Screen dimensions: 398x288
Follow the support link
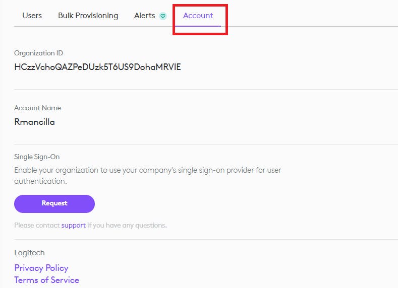point(74,225)
